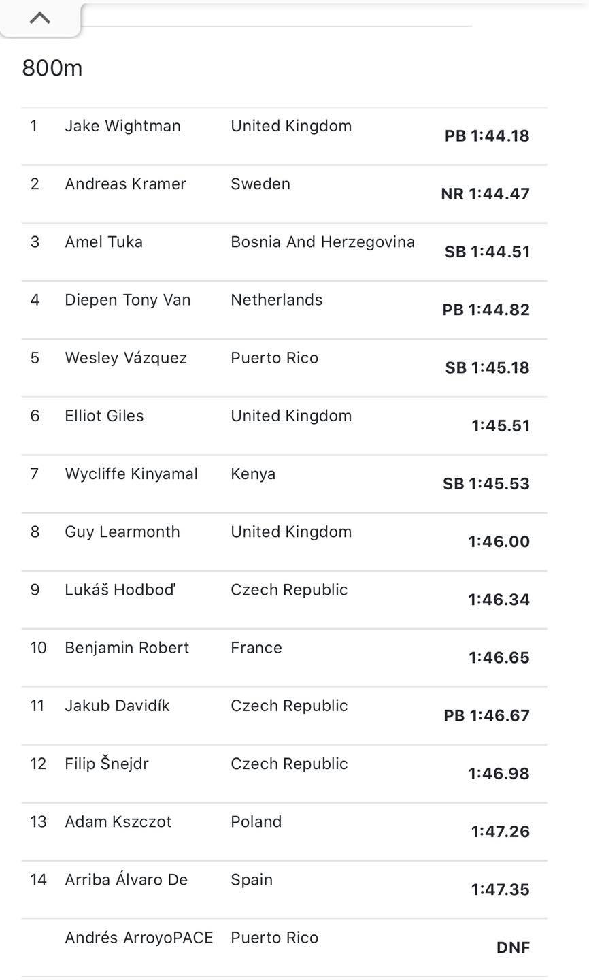
Task: Click Jakub Davidík's name
Action: coord(117,706)
